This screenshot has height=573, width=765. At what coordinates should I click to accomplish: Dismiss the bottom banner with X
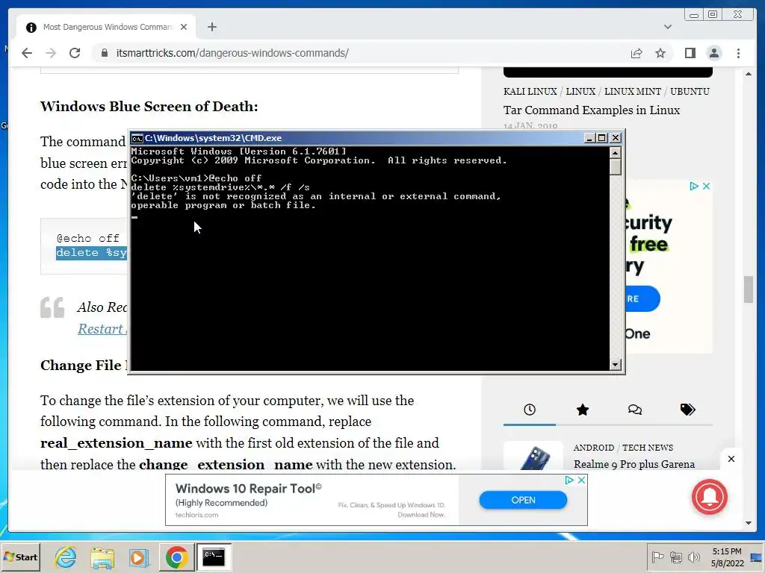[x=731, y=459]
